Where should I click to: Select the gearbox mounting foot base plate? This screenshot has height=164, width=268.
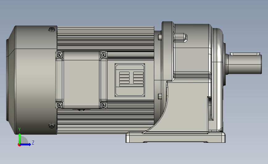point(176,137)
